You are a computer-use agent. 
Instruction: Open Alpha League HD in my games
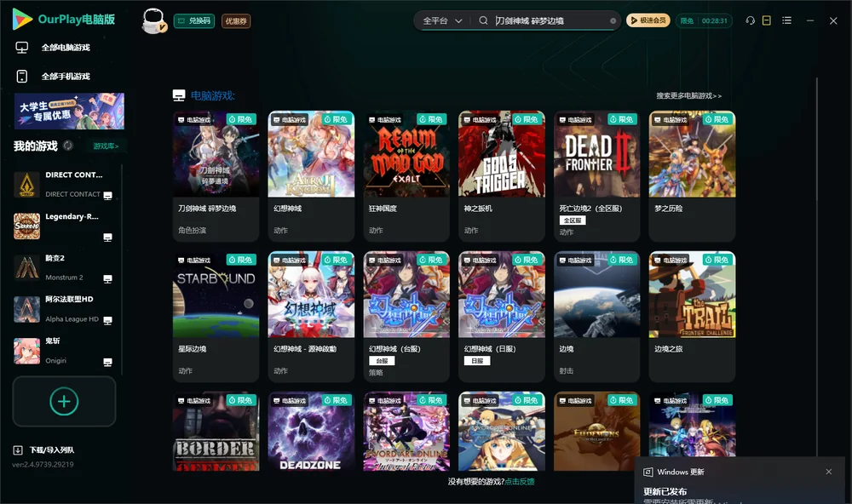pyautogui.click(x=64, y=310)
